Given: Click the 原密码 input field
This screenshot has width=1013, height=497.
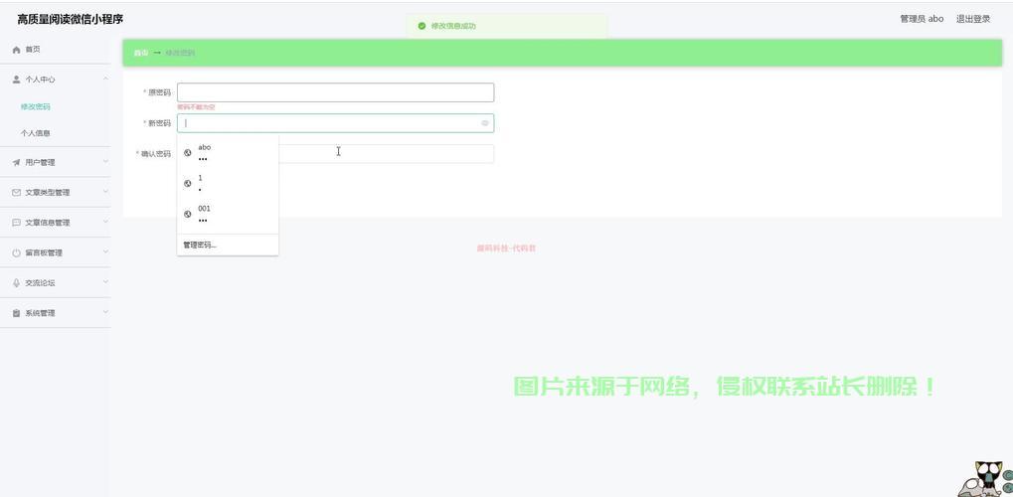Looking at the screenshot, I should [x=335, y=92].
